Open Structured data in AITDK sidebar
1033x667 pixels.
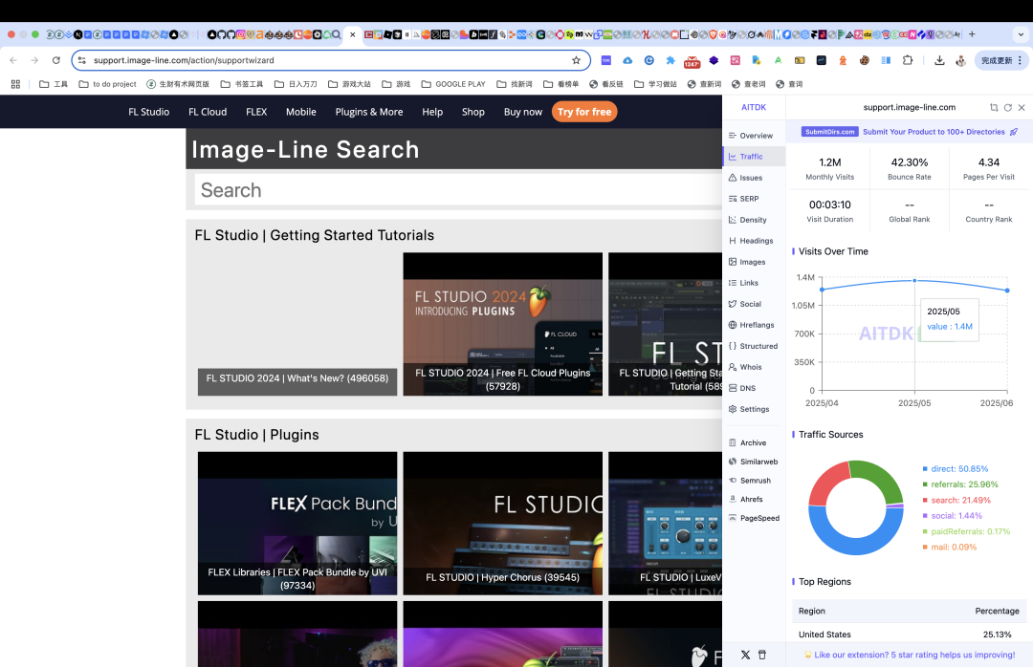pos(754,346)
